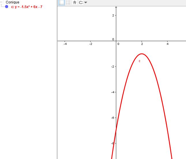Click the parabola's vertex at the top
Viewport: 186px width, 159px height.
pos(142,54)
